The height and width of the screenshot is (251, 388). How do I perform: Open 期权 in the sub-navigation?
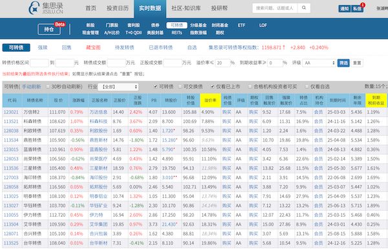pyautogui.click(x=220, y=33)
